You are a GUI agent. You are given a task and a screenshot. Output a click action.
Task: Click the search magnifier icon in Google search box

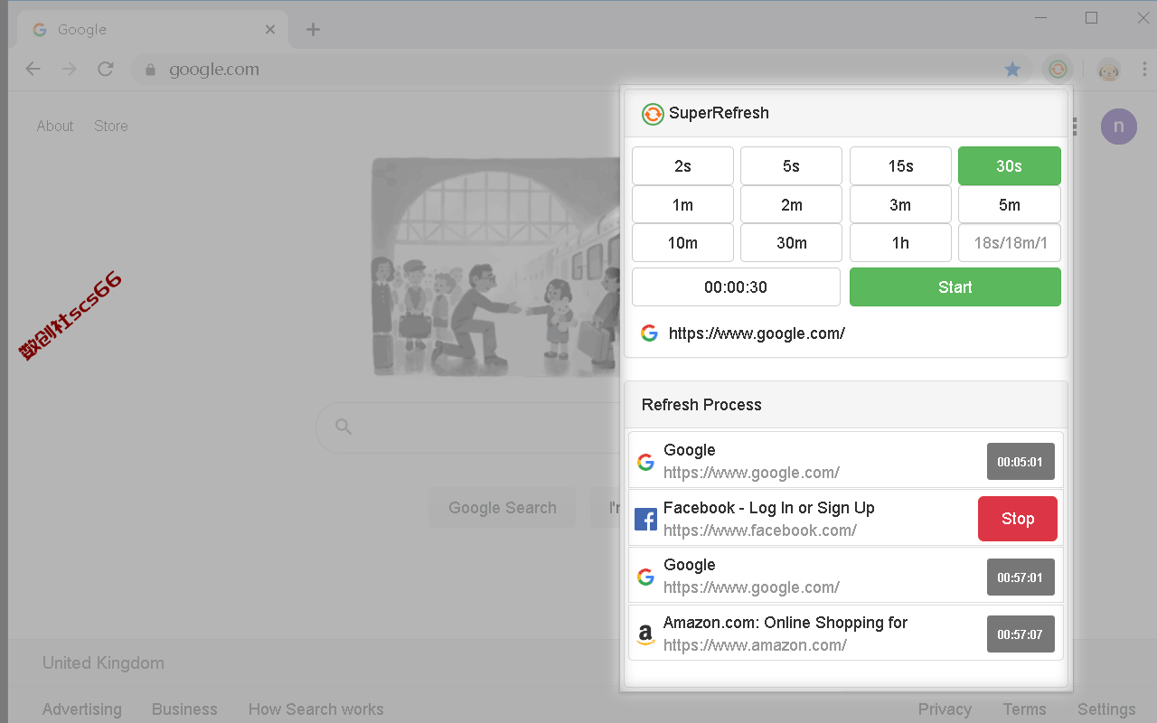tap(343, 427)
